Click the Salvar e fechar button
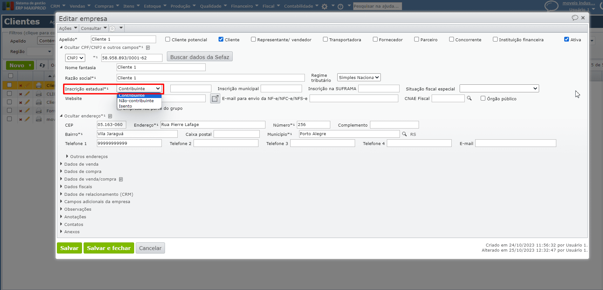603x290 pixels. (x=109, y=248)
